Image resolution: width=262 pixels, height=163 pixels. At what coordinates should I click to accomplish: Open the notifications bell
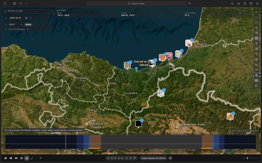pos(239,3)
